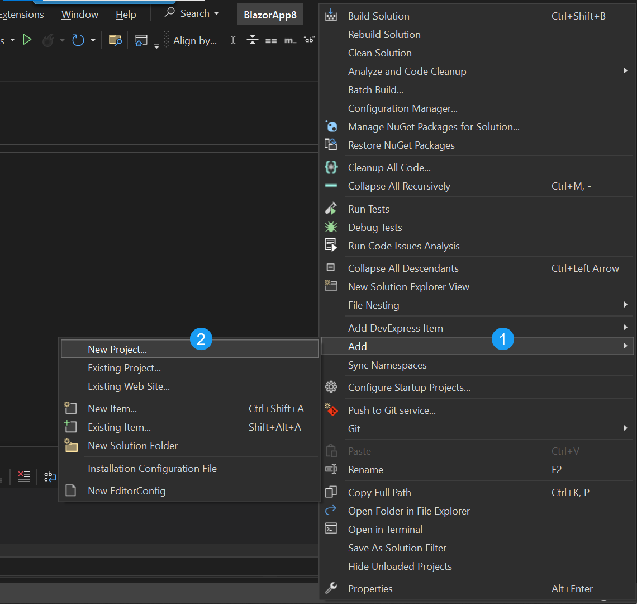Open Properties from the context menu
The width and height of the screenshot is (637, 604).
click(477, 589)
